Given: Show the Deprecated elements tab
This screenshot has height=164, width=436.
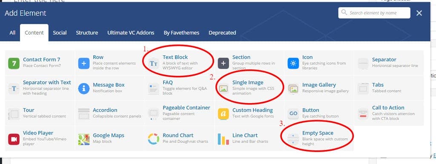Looking at the screenshot, I should point(222,32).
